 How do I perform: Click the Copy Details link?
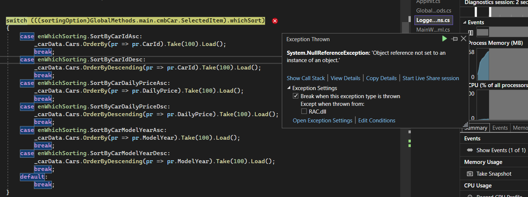click(x=381, y=78)
